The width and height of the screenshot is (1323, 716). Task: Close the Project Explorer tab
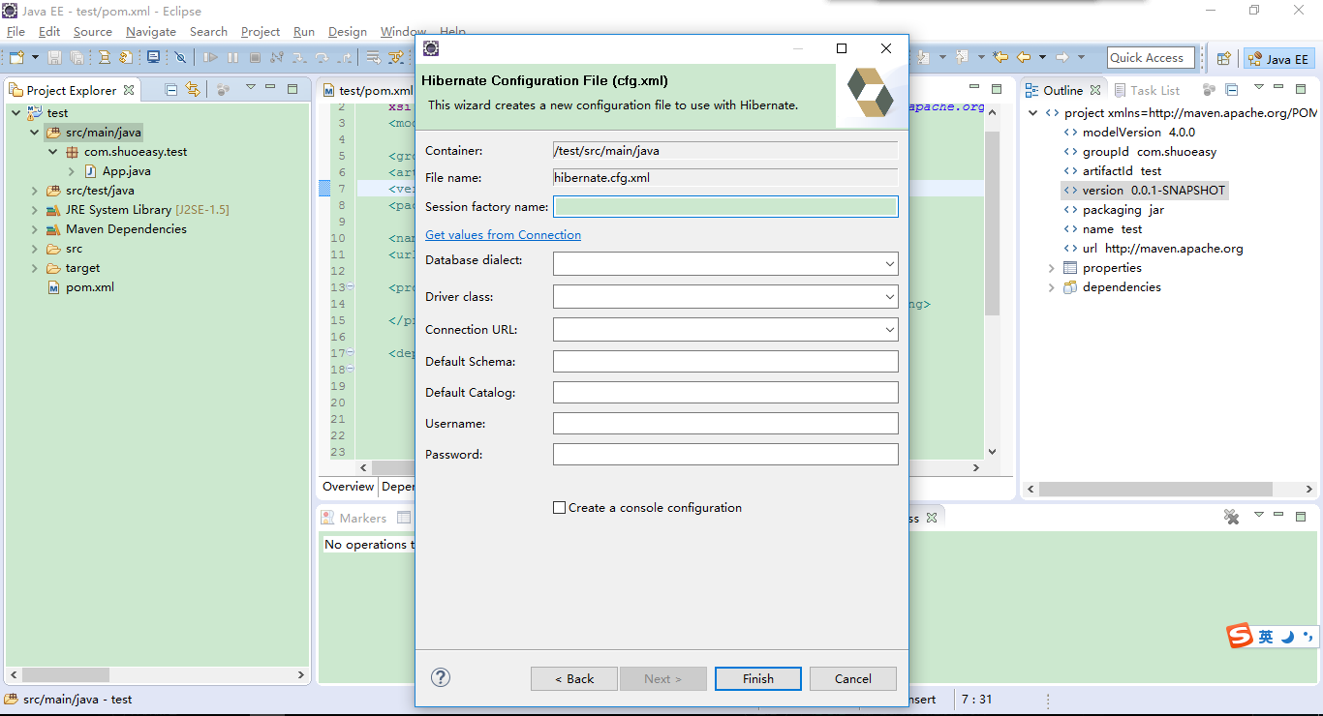(x=129, y=90)
